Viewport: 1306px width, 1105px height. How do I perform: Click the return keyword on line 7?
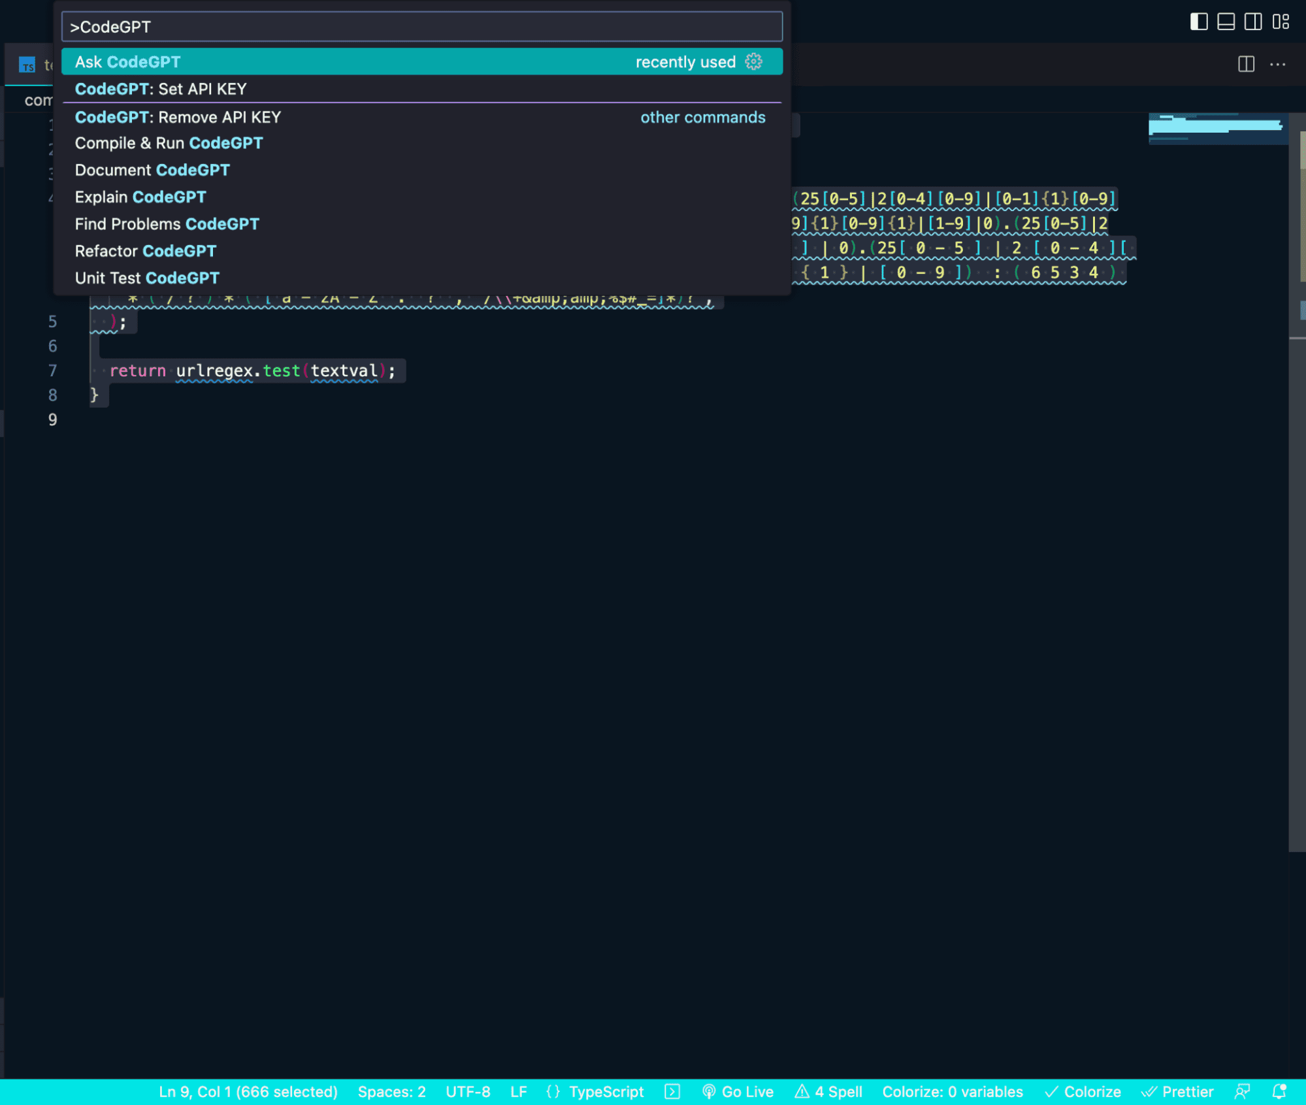137,371
